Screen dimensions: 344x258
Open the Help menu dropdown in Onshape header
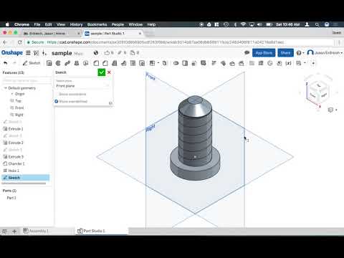[300, 52]
